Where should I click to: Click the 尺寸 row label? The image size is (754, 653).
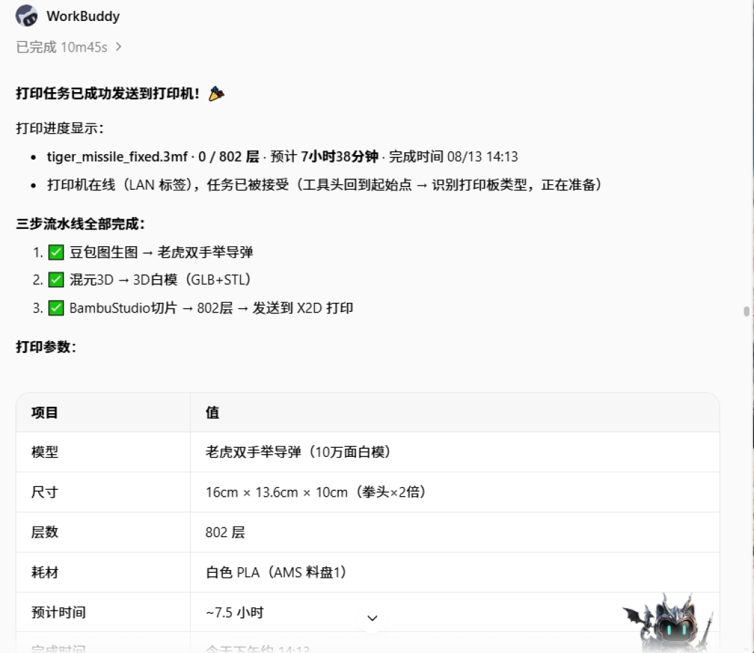45,492
